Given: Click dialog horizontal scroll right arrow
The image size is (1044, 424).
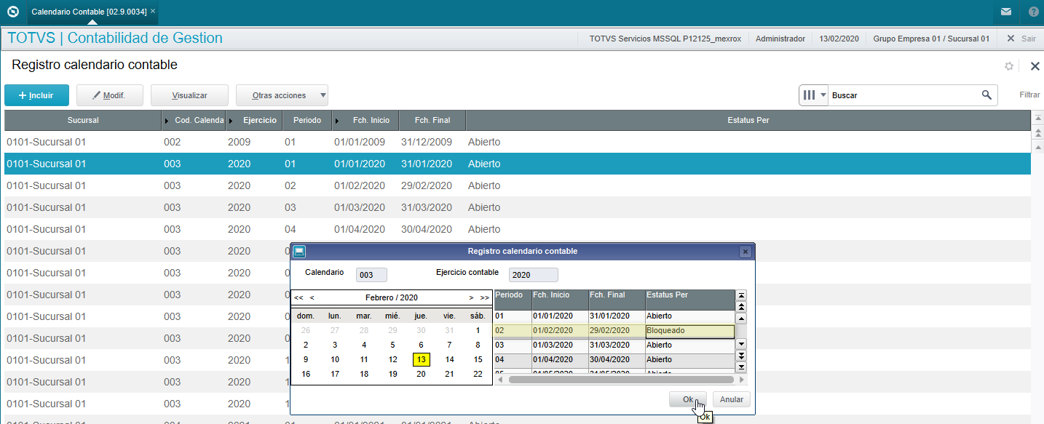Looking at the screenshot, I should 742,380.
